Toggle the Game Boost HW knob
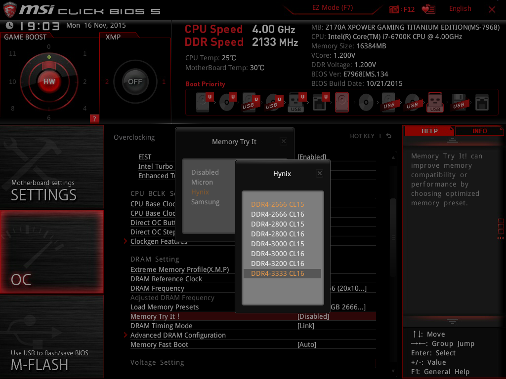 49,81
